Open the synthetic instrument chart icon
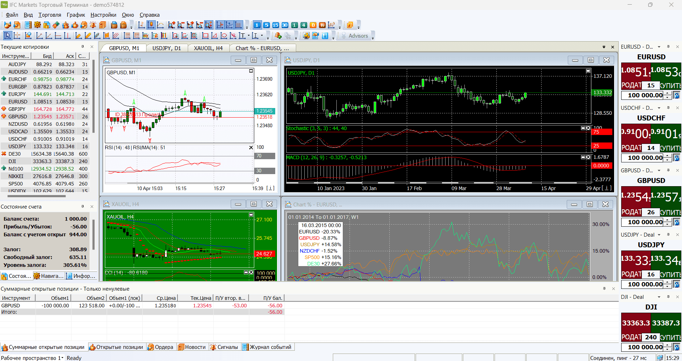The width and height of the screenshot is (682, 361). tap(331, 25)
